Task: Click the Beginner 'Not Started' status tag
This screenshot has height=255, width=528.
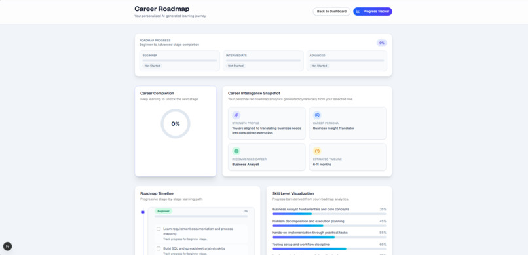Action: [152, 66]
